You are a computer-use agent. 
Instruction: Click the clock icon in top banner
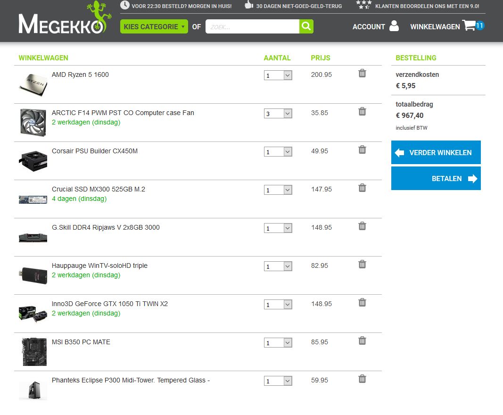point(125,5)
